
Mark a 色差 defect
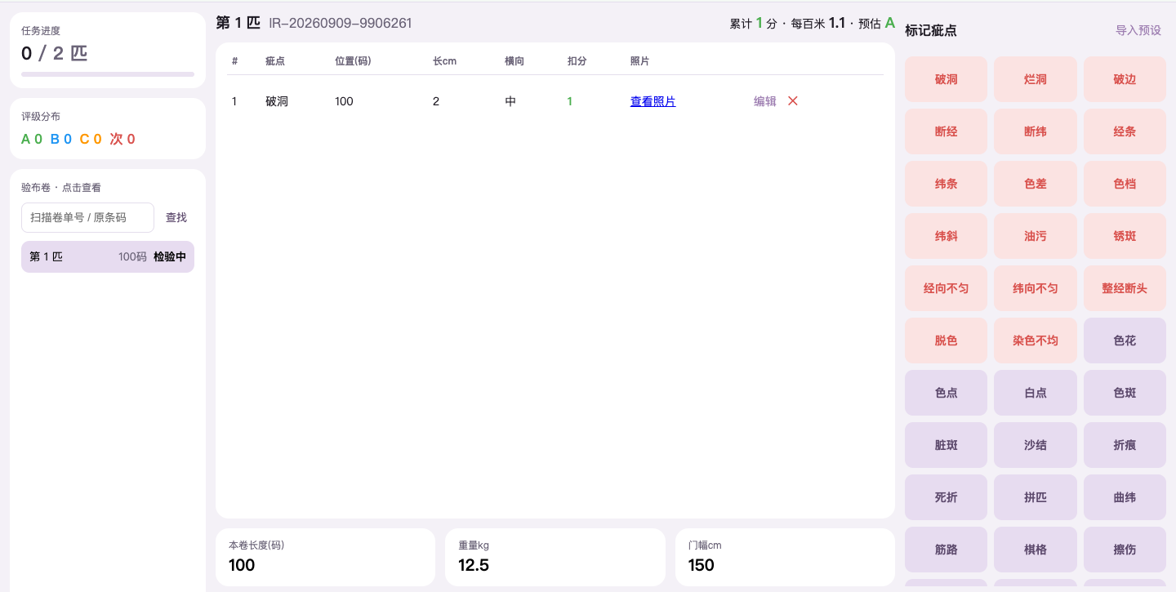pyautogui.click(x=1035, y=184)
